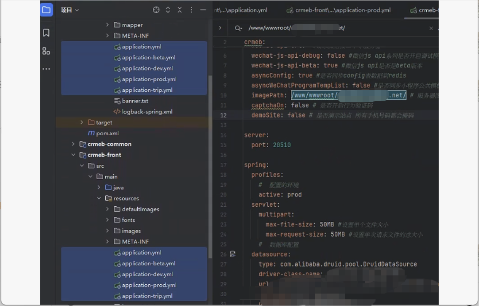Open the Structure tool window icon
479x306 pixels.
coord(46,51)
